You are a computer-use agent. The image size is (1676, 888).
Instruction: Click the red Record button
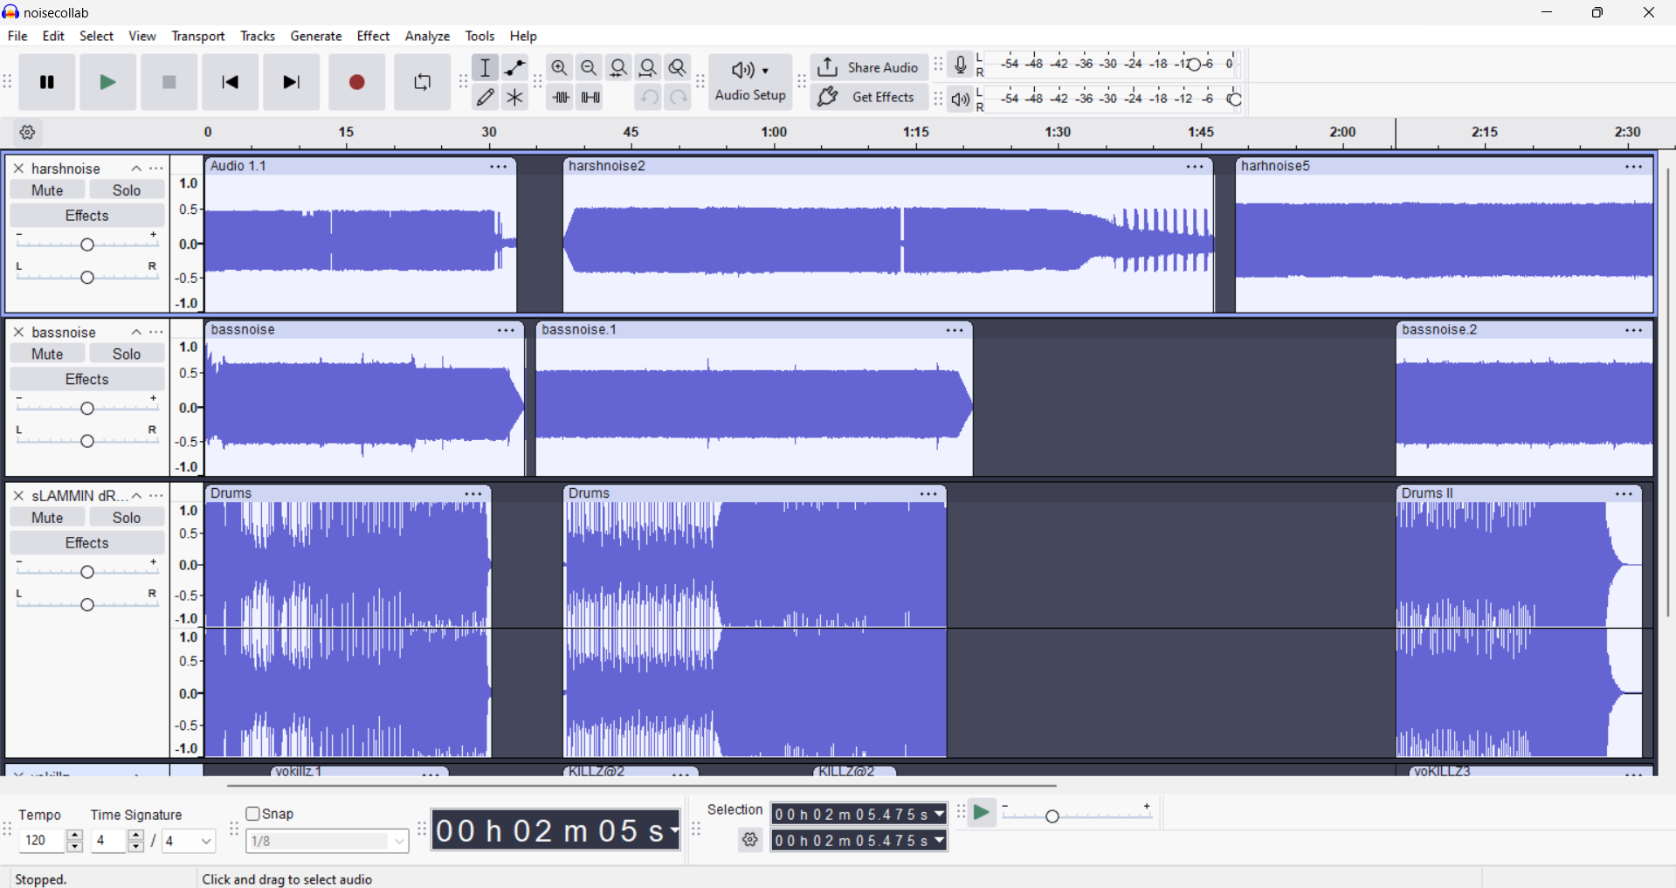(x=356, y=83)
